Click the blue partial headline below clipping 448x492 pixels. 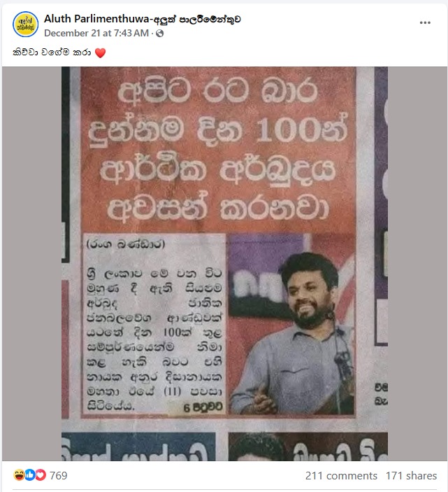pyautogui.click(x=138, y=447)
